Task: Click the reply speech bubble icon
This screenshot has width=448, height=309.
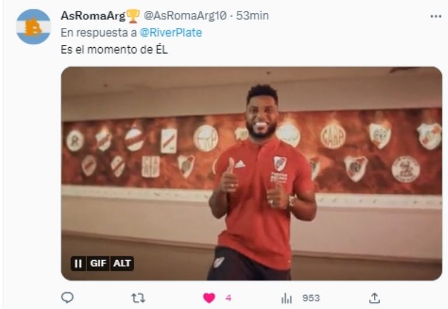Action: (x=68, y=298)
